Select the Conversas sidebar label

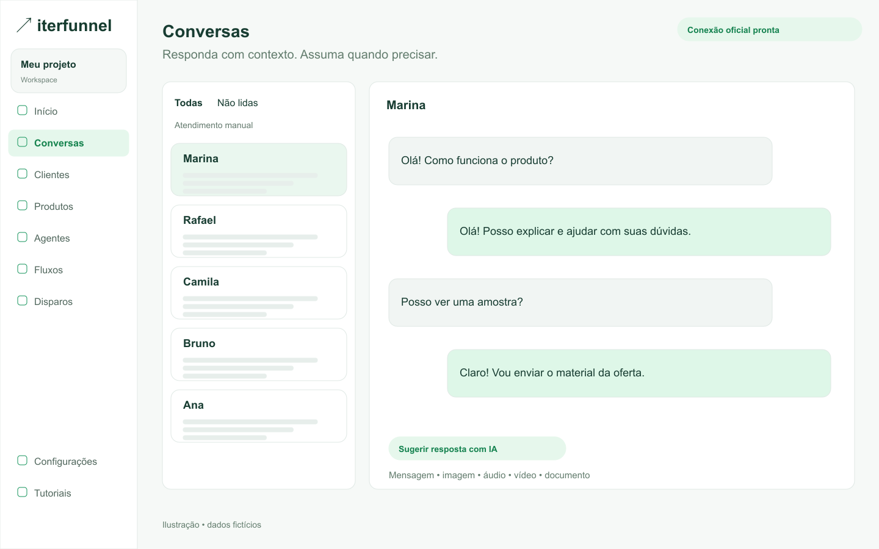pos(59,143)
